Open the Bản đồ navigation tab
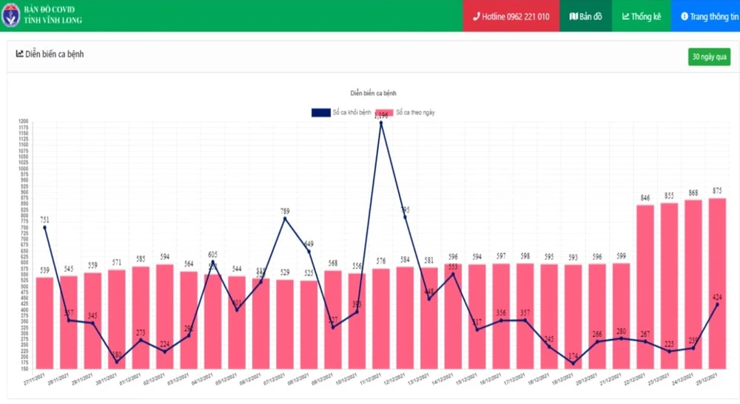This screenshot has height=404, width=740. (x=585, y=16)
